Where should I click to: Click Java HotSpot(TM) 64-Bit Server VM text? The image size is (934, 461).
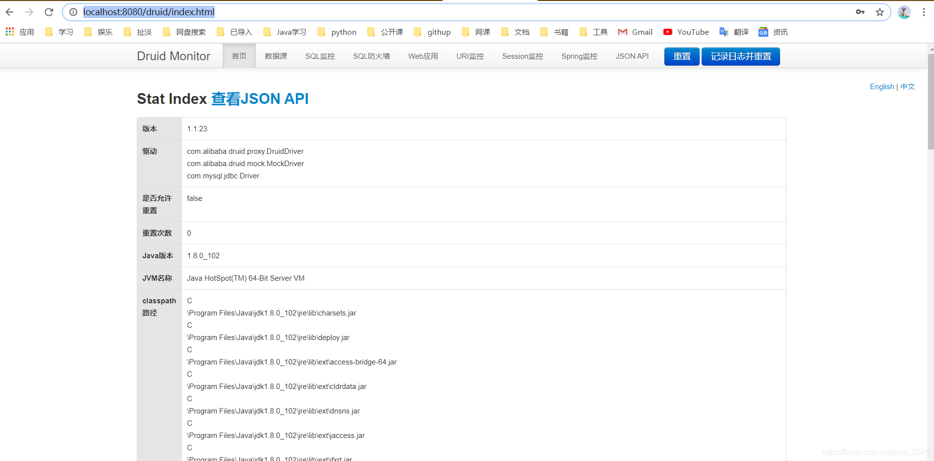[x=246, y=278]
